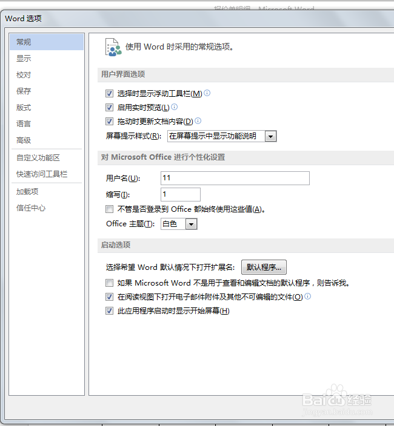Image resolution: width=394 pixels, height=426 pixels.
Task: Select the 常规 category
Action: point(47,42)
